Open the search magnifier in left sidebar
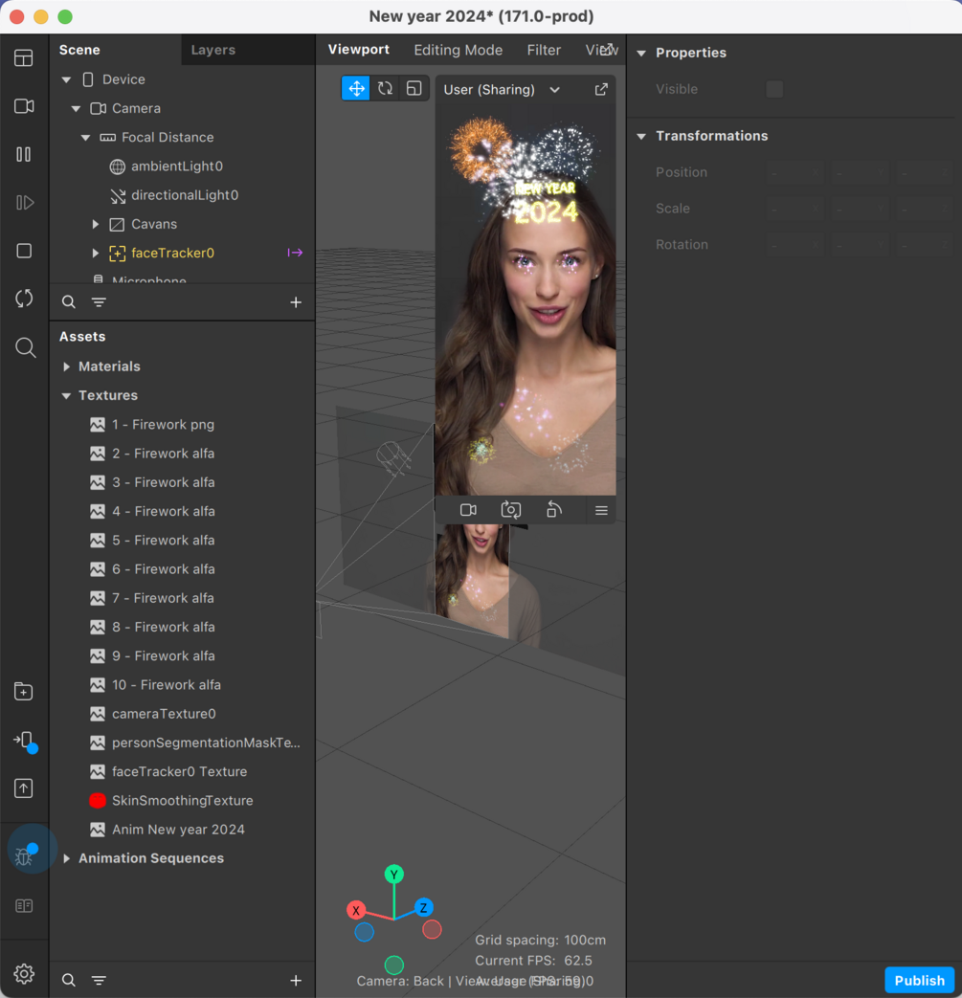The width and height of the screenshot is (962, 998). 25,347
